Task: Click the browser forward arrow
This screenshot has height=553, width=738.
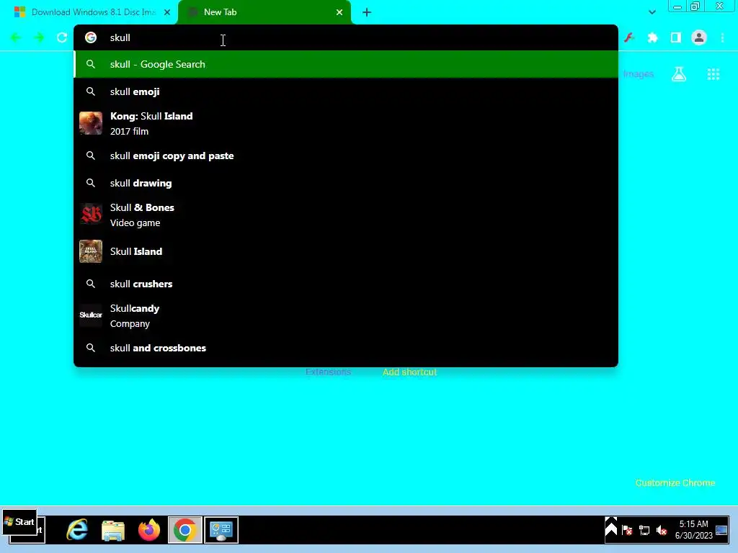Action: coord(39,37)
